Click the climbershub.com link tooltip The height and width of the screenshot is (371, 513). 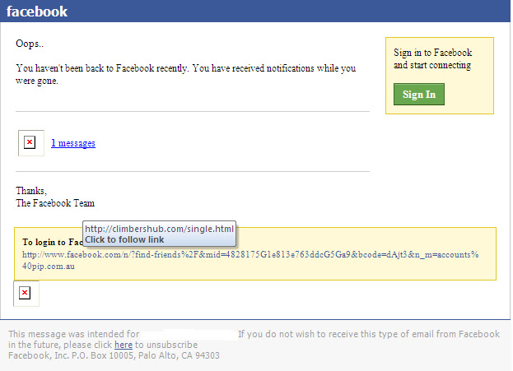(159, 234)
